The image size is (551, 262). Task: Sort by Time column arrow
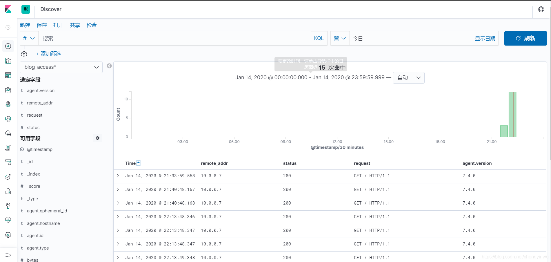pyautogui.click(x=139, y=163)
